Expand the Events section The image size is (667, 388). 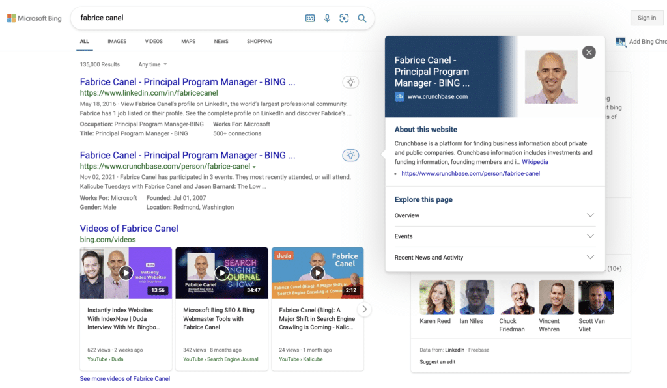click(x=494, y=236)
